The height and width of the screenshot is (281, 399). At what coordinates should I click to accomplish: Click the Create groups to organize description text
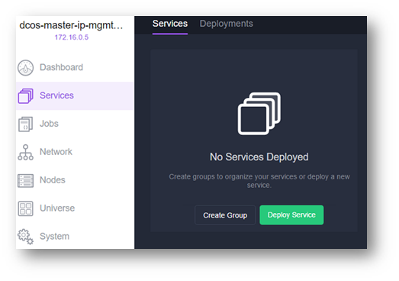click(259, 181)
